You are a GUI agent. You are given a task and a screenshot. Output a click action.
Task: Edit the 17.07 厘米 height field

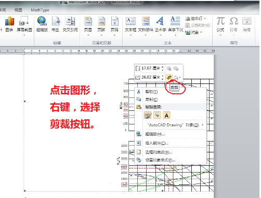151,68
